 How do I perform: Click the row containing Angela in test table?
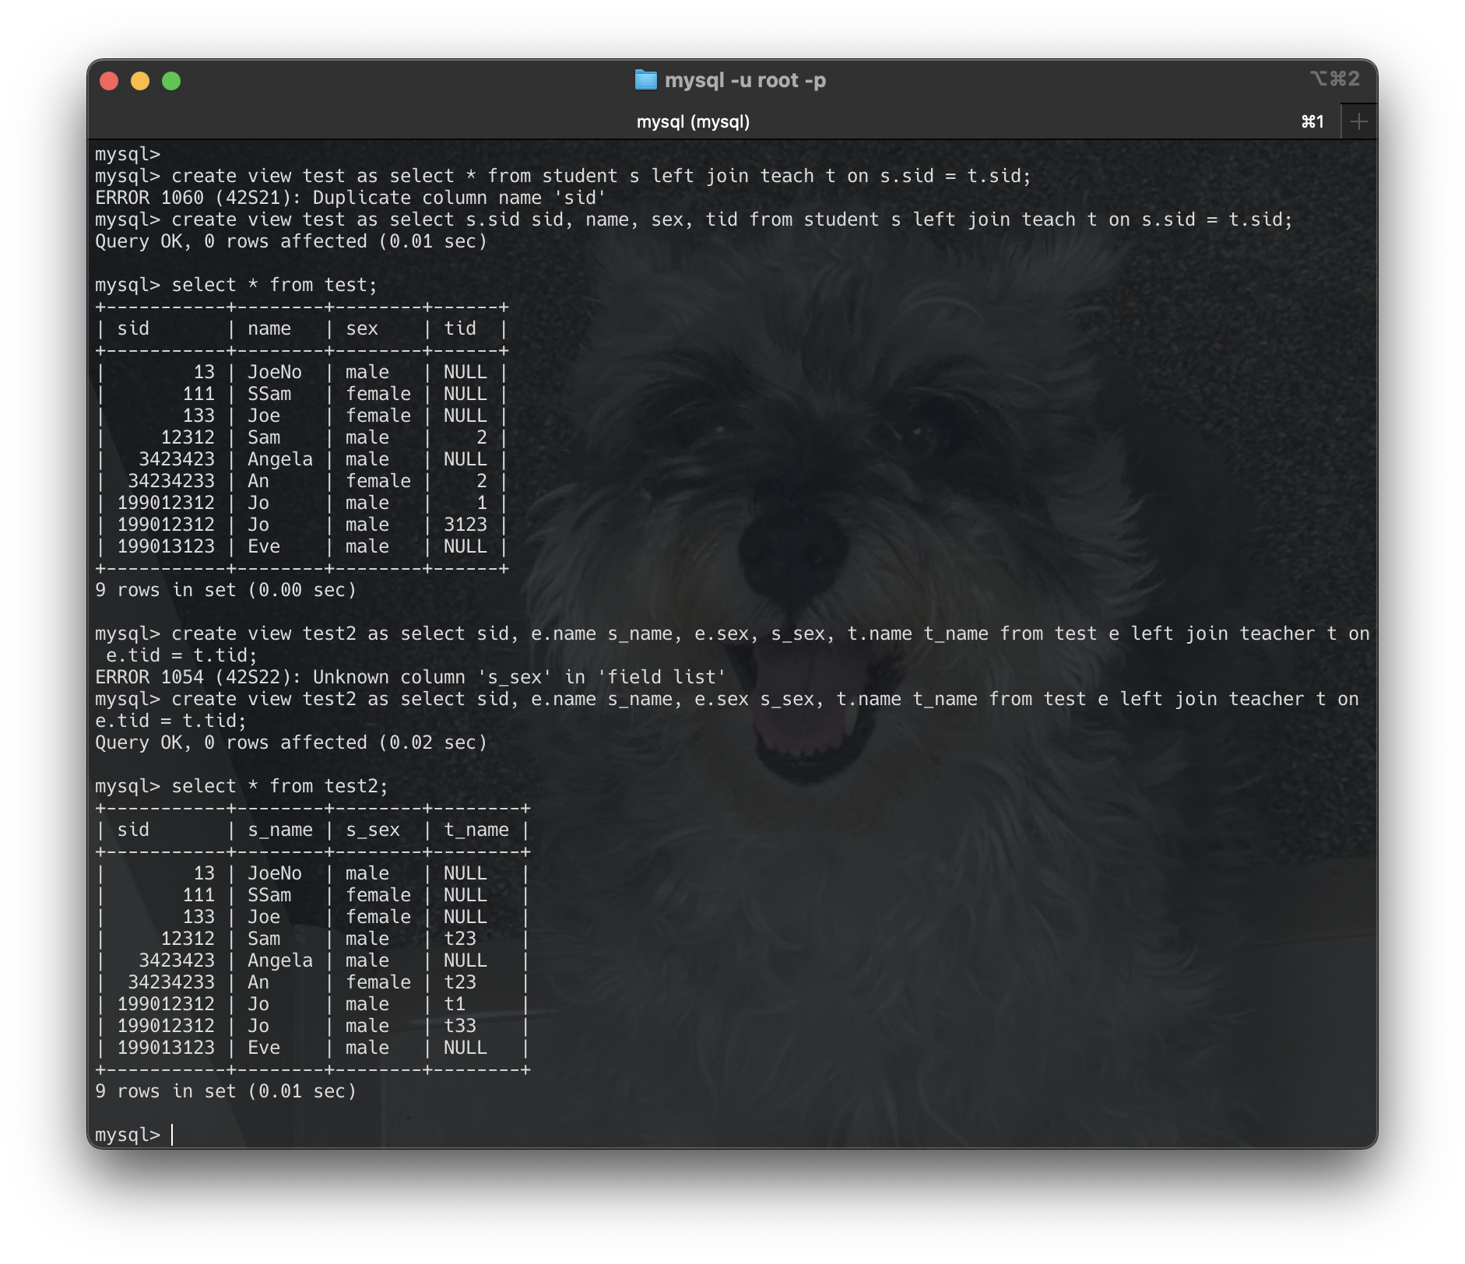tap(280, 459)
